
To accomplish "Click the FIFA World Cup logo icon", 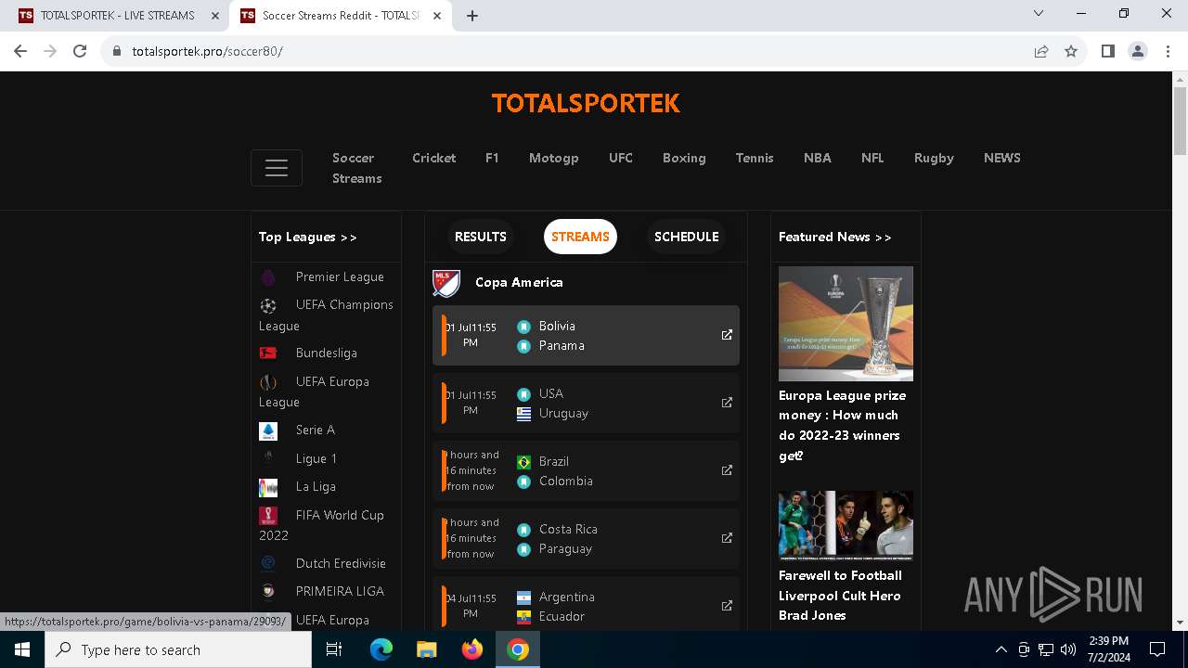I will 268,516.
